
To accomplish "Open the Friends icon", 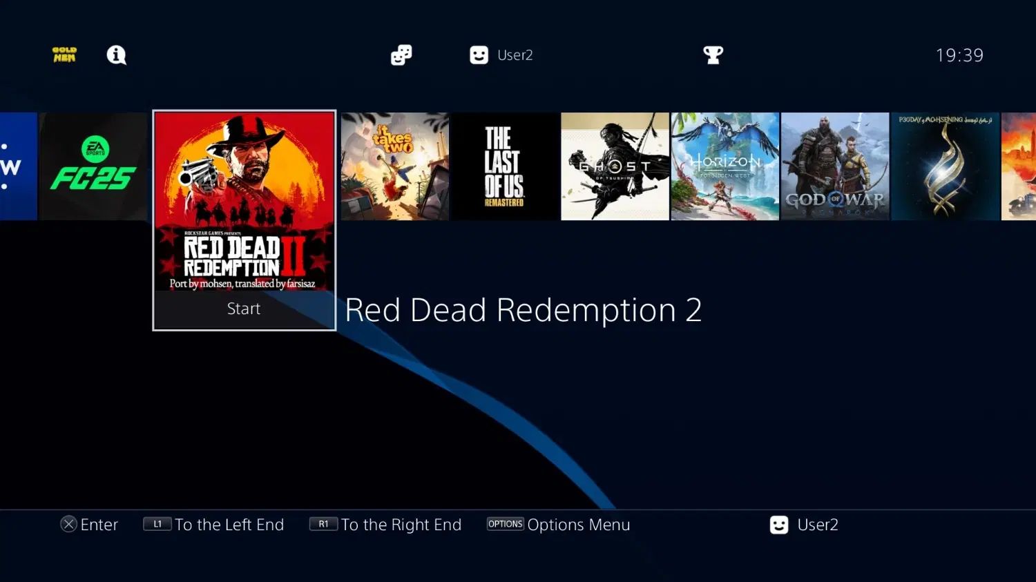I will point(401,55).
